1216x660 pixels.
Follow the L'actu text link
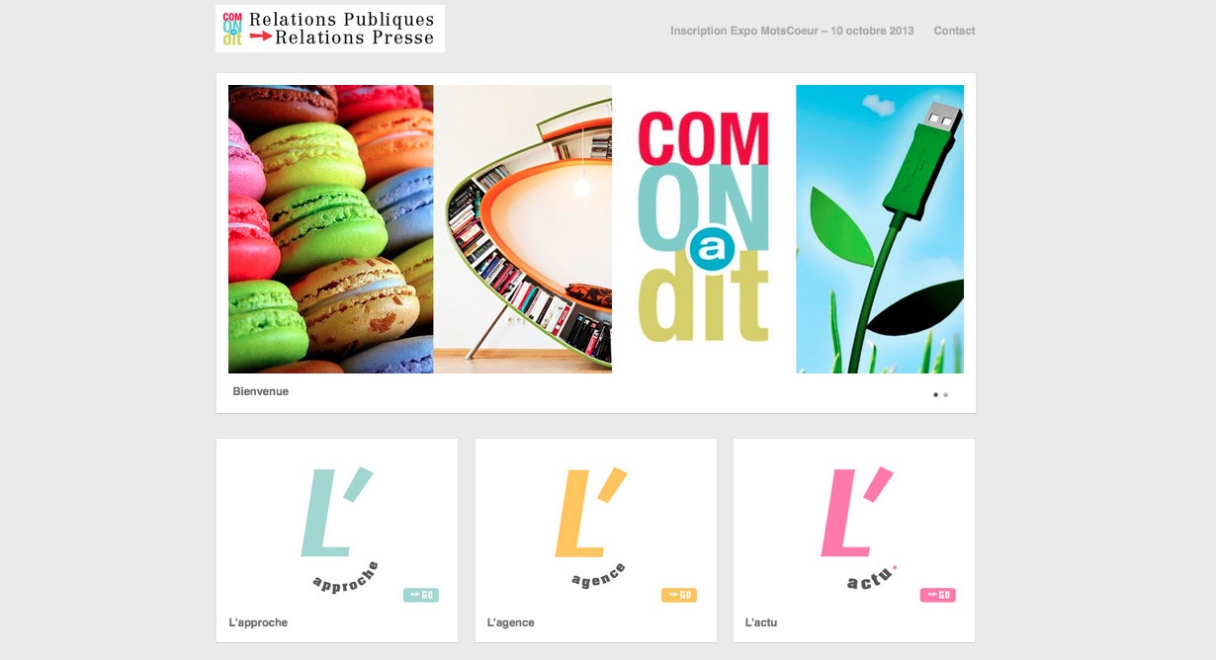point(761,622)
